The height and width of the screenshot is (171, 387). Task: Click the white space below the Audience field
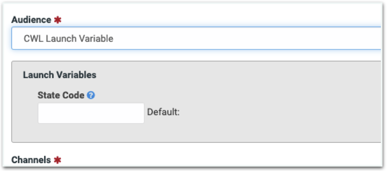(196, 55)
